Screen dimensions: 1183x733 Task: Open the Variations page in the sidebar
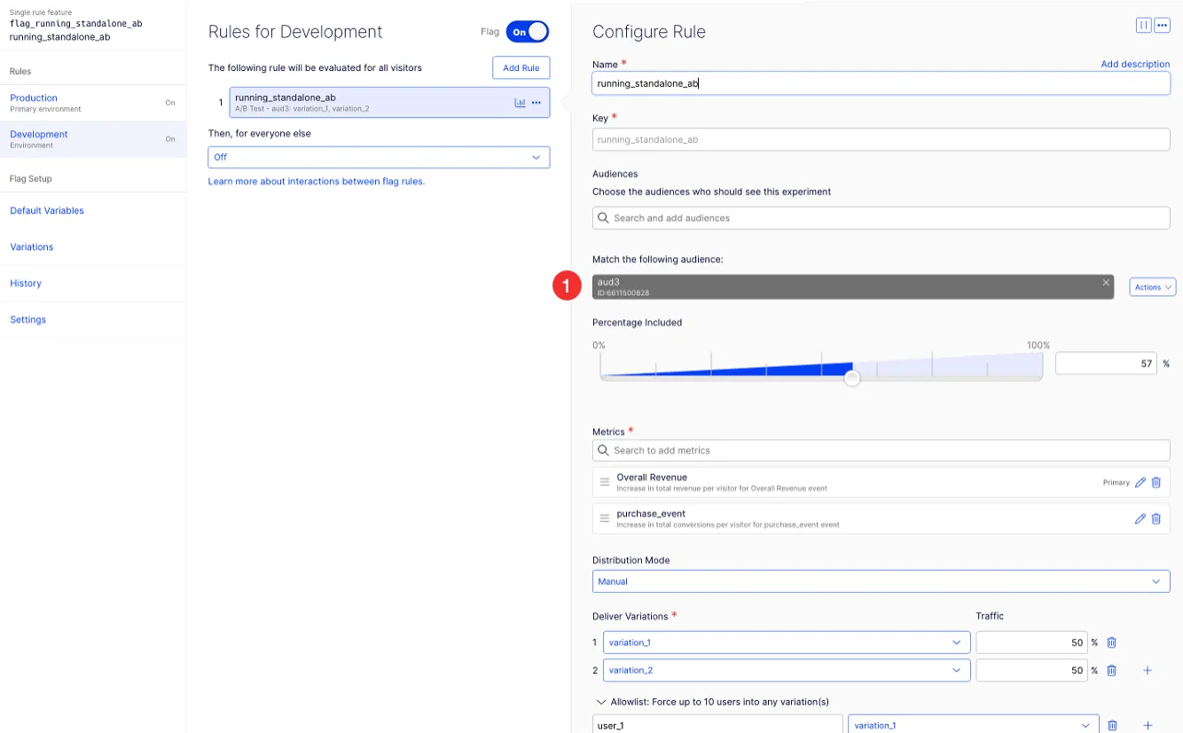(32, 247)
